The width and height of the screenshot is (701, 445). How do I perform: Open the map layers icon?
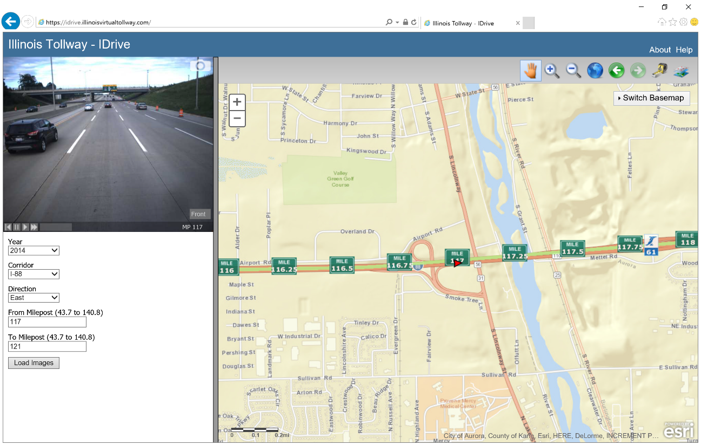[x=681, y=71]
